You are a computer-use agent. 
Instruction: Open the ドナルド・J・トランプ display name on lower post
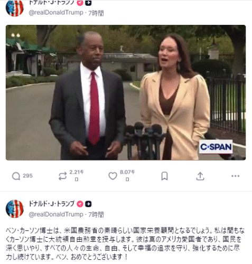51,204
